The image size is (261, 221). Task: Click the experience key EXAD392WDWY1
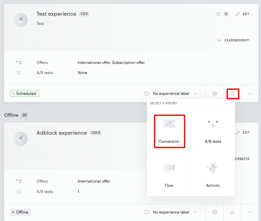[237, 40]
